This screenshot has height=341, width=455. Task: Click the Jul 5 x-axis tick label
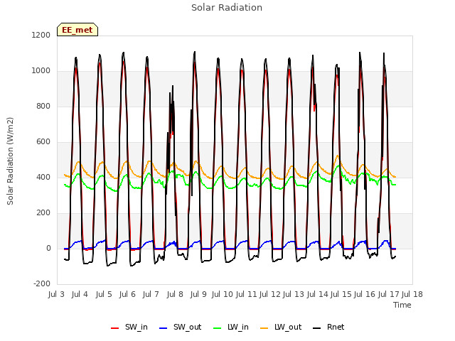pyautogui.click(x=104, y=294)
